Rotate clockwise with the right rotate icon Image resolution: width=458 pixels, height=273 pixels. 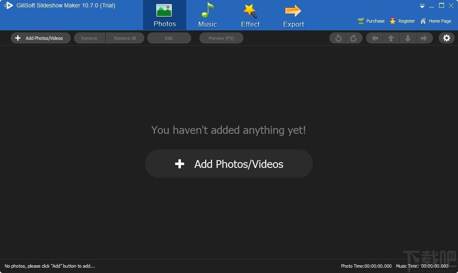pos(354,38)
